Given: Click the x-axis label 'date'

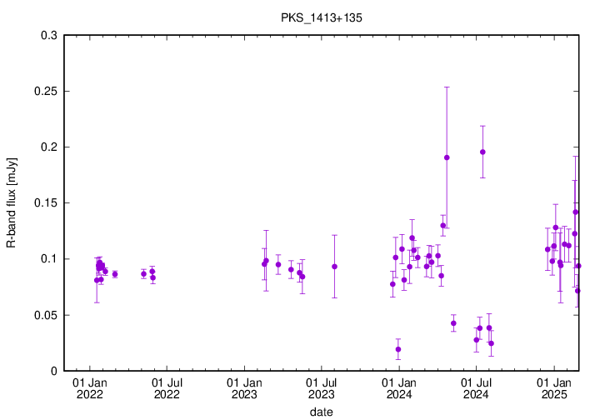Looking at the screenshot, I should point(321,412).
